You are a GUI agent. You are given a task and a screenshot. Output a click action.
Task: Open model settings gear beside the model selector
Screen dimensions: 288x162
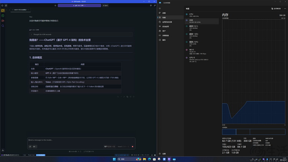pyautogui.click(x=55, y=5)
